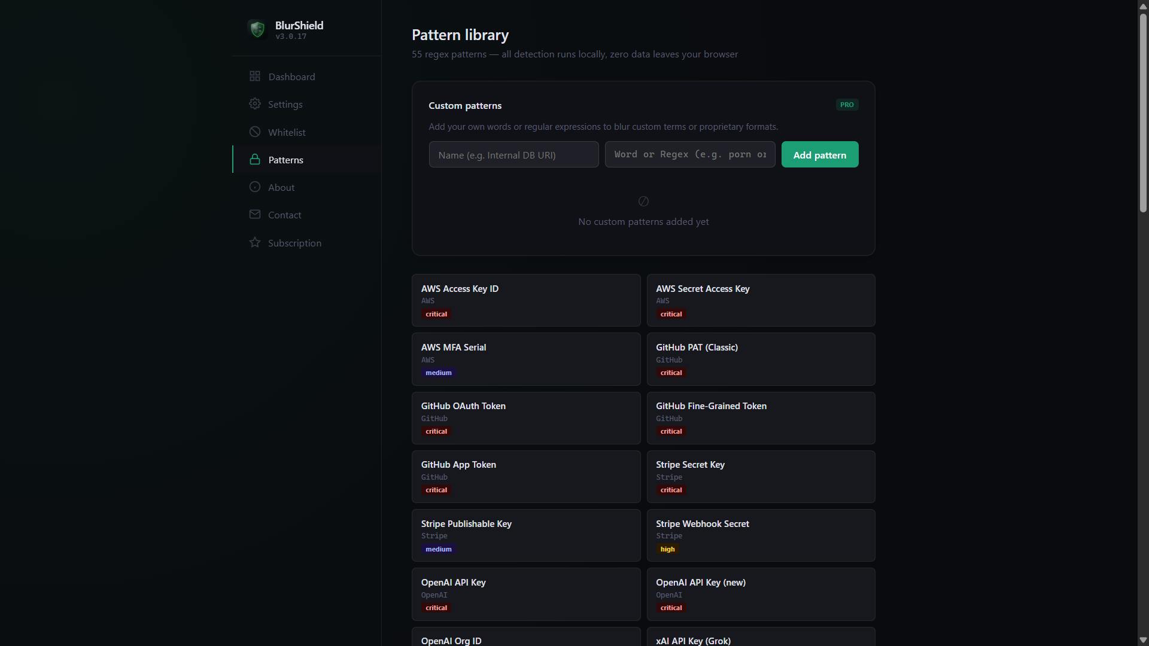The width and height of the screenshot is (1149, 646).
Task: Click the PRO badge
Action: (x=847, y=105)
